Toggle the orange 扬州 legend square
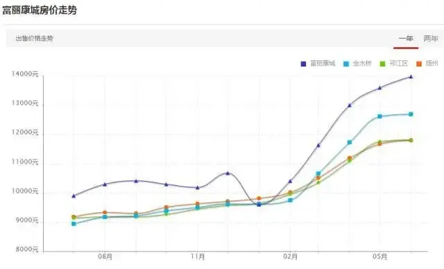Viewport: 444px width, 269px height. [419, 64]
